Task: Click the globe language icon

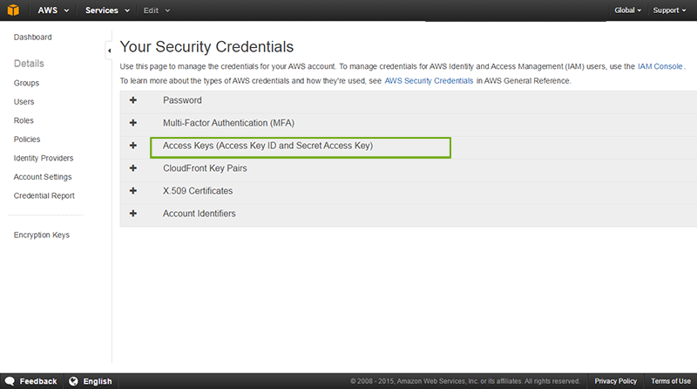Action: [x=73, y=381]
